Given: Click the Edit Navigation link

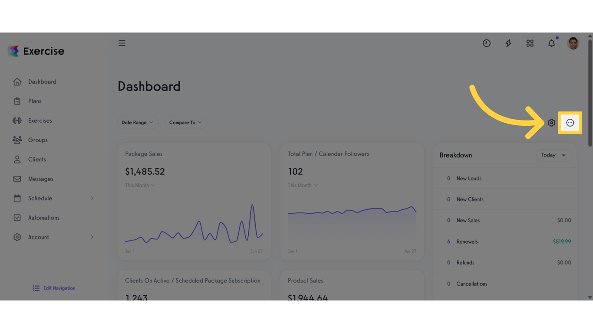Looking at the screenshot, I should (x=54, y=288).
